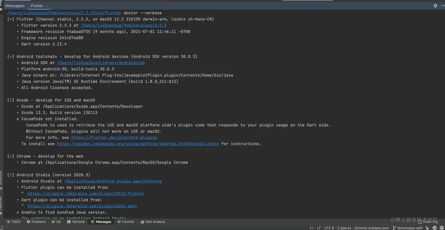
Task: Open the feature/app-split Git branch menu
Action: (x=408, y=228)
